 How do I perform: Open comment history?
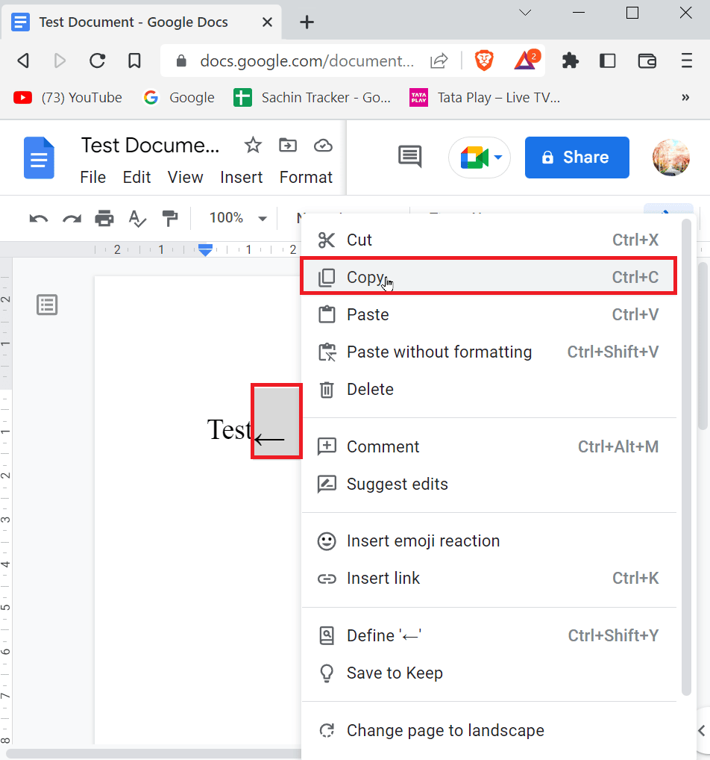click(409, 155)
